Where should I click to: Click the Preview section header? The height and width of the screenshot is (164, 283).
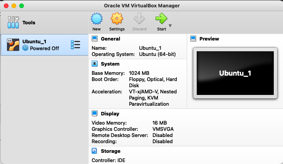pos(209,39)
